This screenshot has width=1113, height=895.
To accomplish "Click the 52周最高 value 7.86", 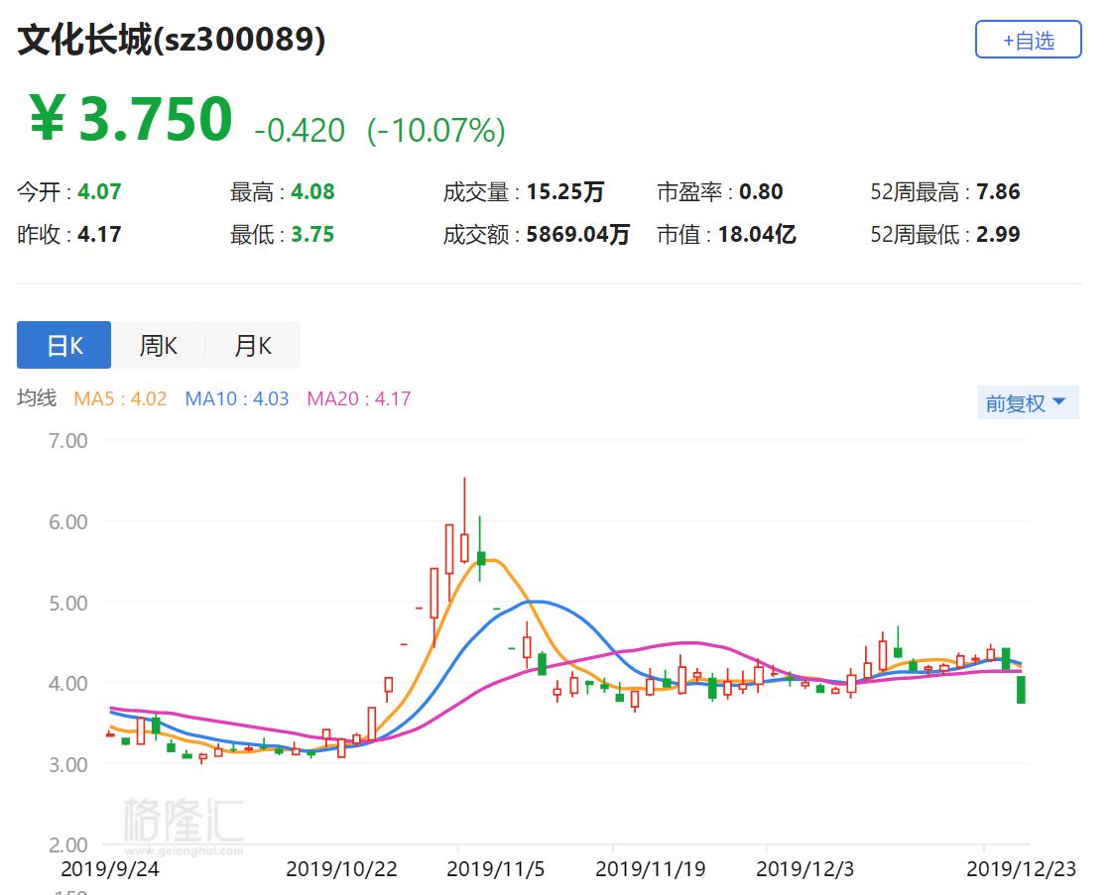I will [998, 191].
